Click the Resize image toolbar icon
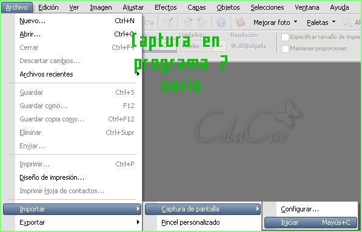Viewport: 362px width, 232px height. [169, 22]
